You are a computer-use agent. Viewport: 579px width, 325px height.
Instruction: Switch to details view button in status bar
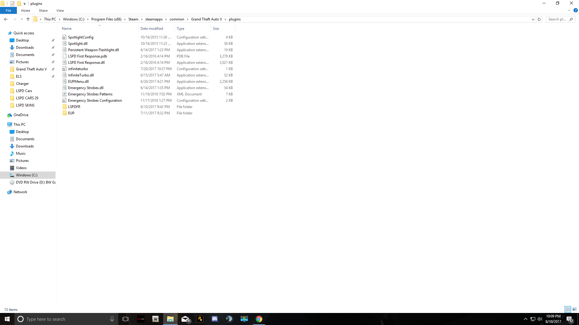[568, 309]
